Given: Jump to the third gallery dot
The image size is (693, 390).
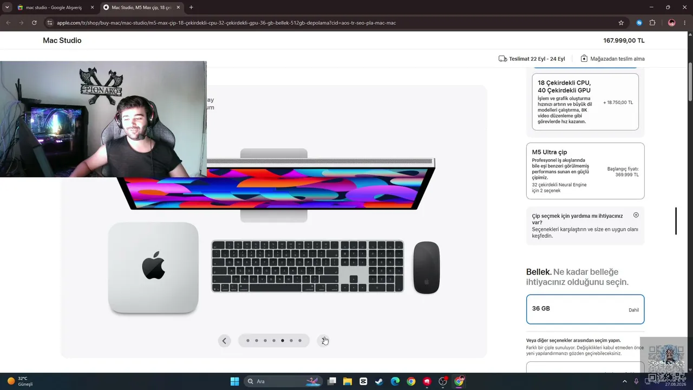Looking at the screenshot, I should [x=265, y=341].
